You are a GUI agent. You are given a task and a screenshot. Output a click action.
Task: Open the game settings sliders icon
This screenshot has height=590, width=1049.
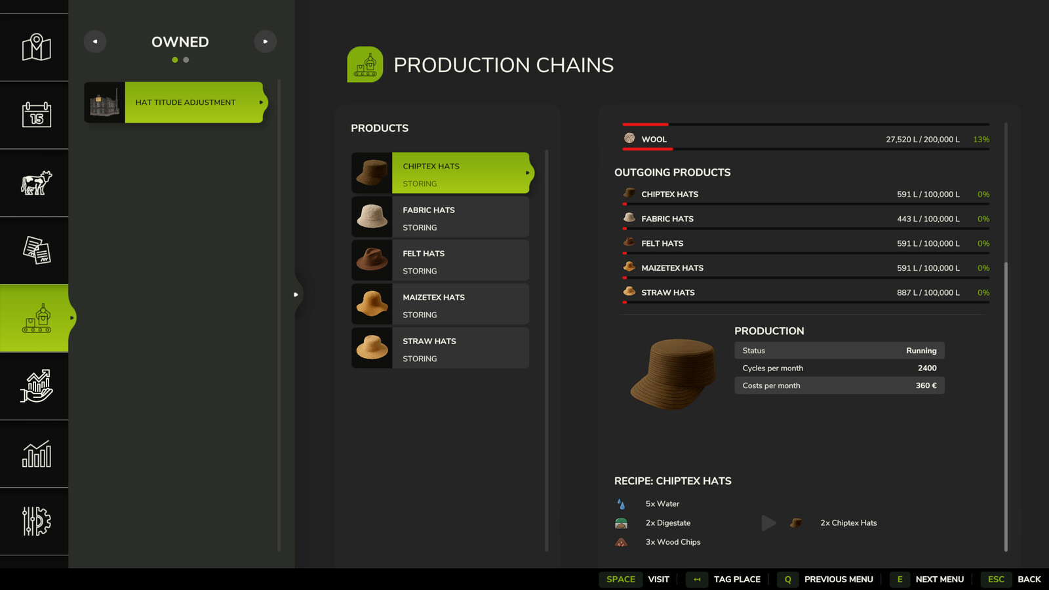[x=36, y=521]
